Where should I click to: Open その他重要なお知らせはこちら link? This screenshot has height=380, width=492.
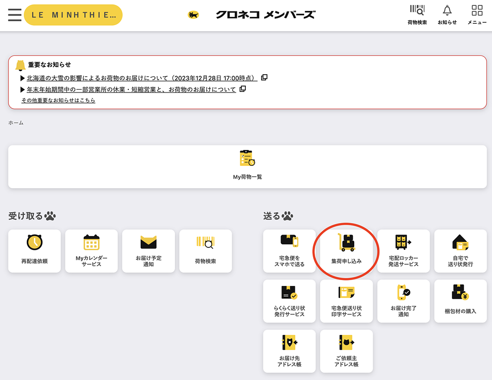[x=58, y=100]
